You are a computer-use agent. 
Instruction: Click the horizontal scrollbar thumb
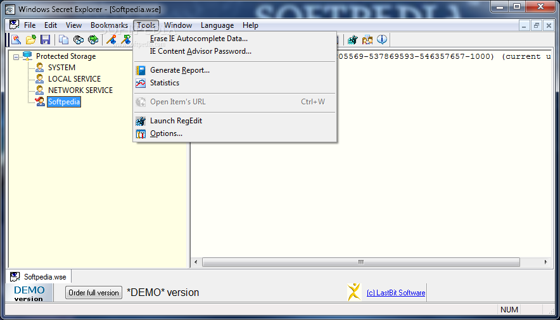(360, 262)
